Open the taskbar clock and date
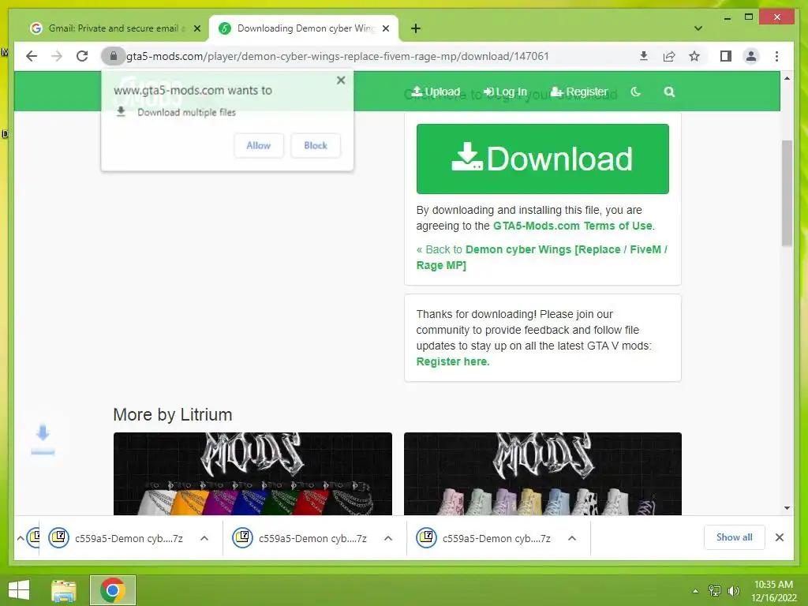Viewport: 808px width, 606px height. pos(773,590)
